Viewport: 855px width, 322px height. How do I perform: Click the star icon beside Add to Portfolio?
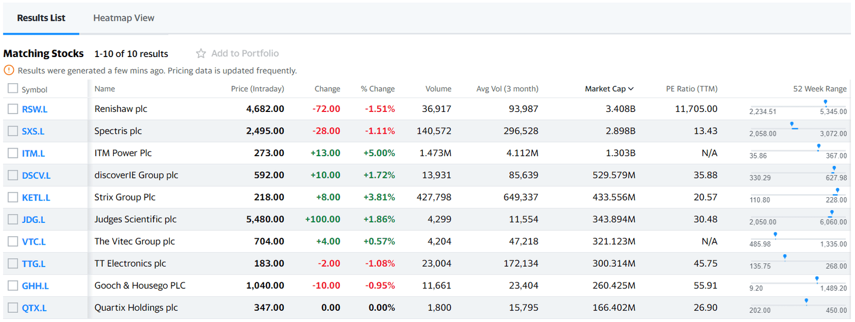(201, 53)
